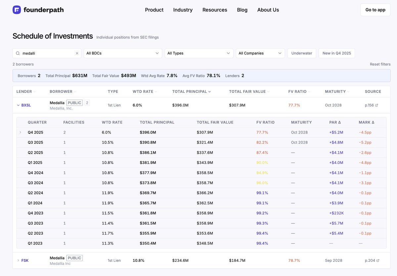
Task: Click Reset filters
Action: 380,64
